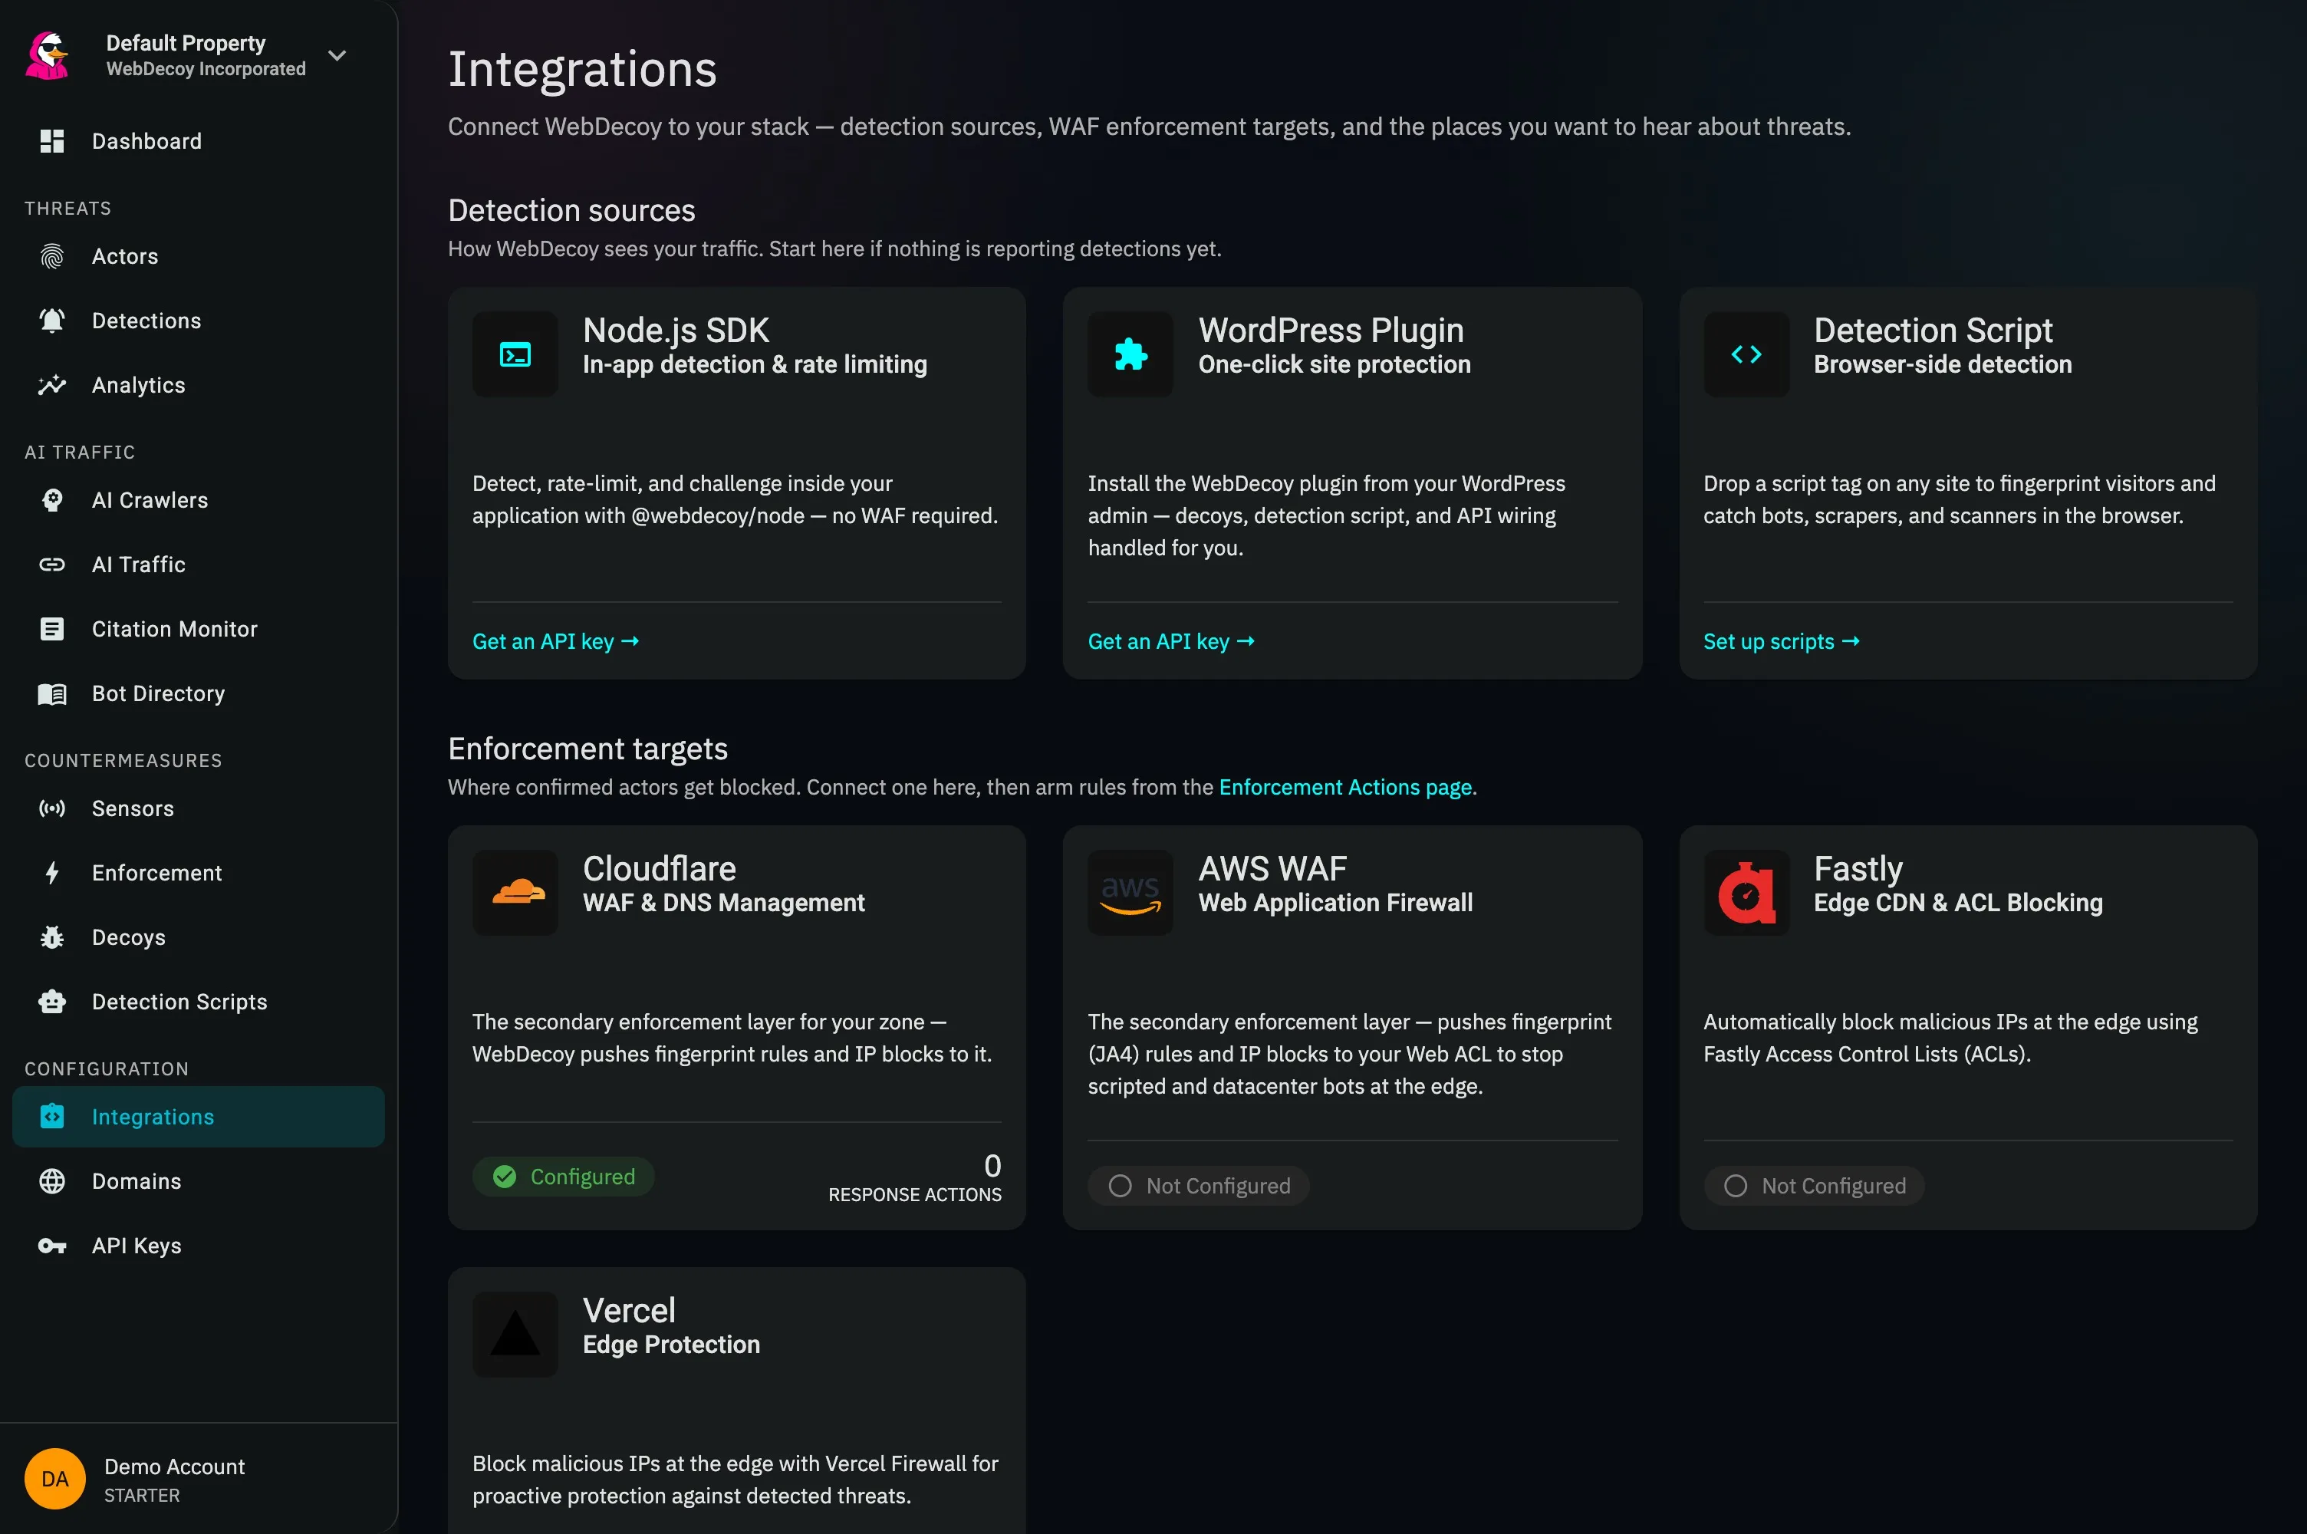This screenshot has width=2307, height=1534.
Task: Click the WordPress Plugin puzzle icon
Action: [x=1130, y=354]
